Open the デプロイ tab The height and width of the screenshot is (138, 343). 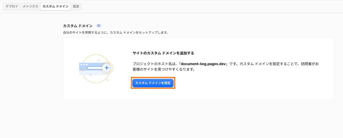(x=12, y=6)
